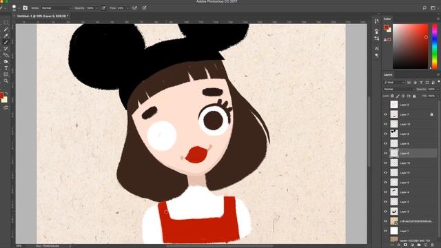Select the Type tool
Screen dimensions: 441x248
coord(6,68)
